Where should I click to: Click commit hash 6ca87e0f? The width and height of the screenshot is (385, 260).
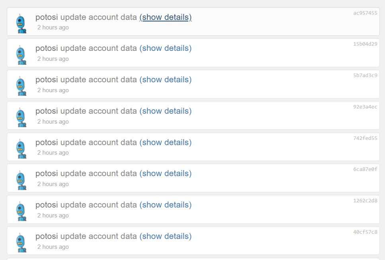(365, 169)
